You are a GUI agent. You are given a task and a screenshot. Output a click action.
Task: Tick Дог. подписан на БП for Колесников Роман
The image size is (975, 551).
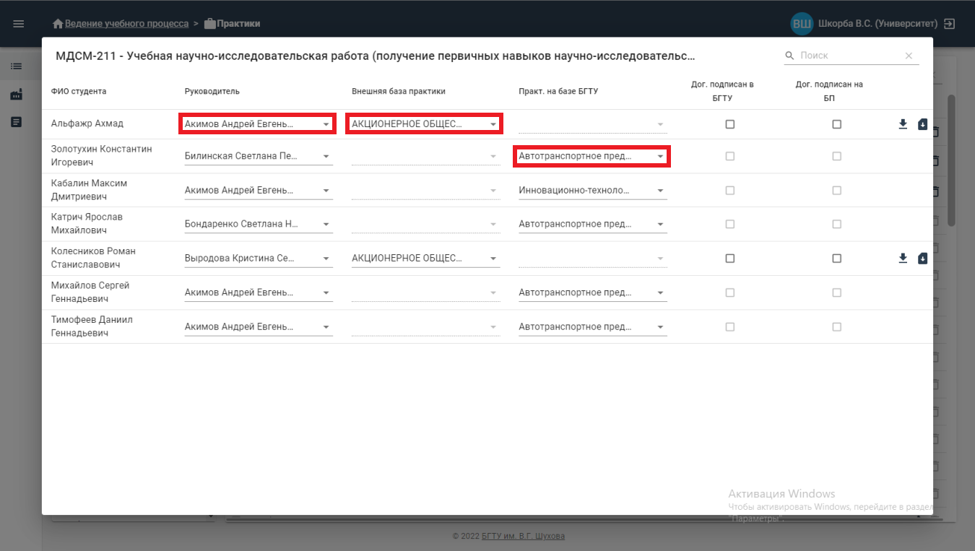click(836, 258)
